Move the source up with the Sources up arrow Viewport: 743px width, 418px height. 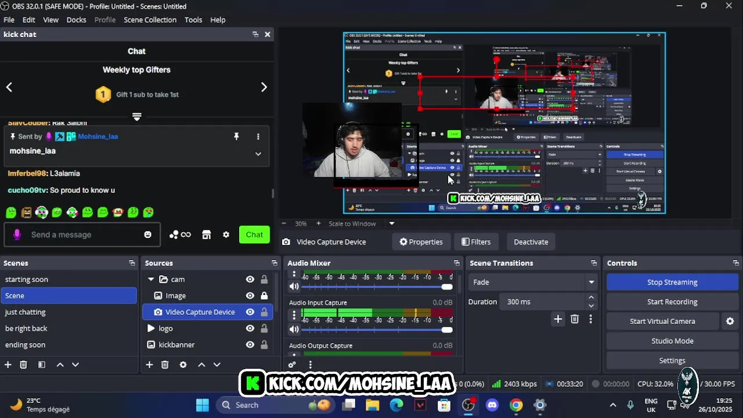(201, 365)
